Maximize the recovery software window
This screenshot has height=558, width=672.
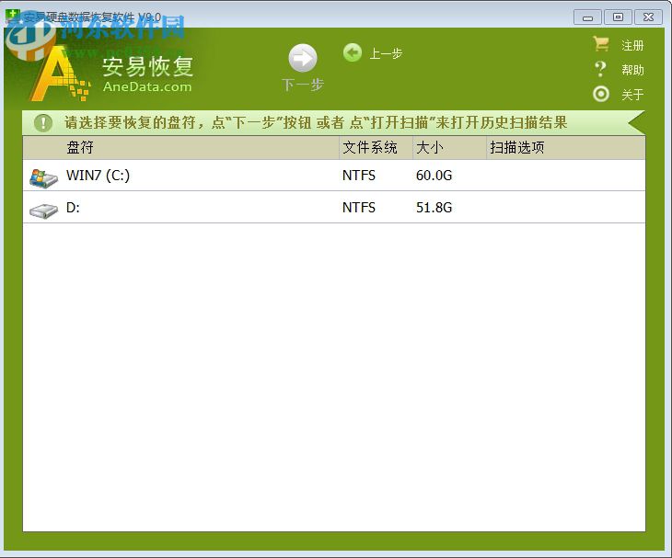(x=618, y=17)
